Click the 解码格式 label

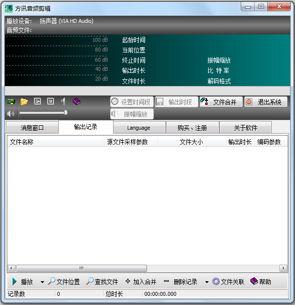[x=219, y=81]
